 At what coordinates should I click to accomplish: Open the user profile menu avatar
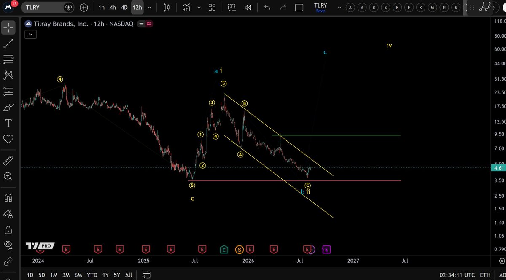[8, 8]
